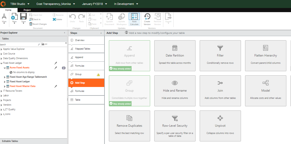Click Revert Changes button
Screen dimensions: 291x144
point(38,24)
